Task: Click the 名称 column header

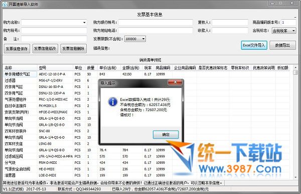Action: pos(20,68)
